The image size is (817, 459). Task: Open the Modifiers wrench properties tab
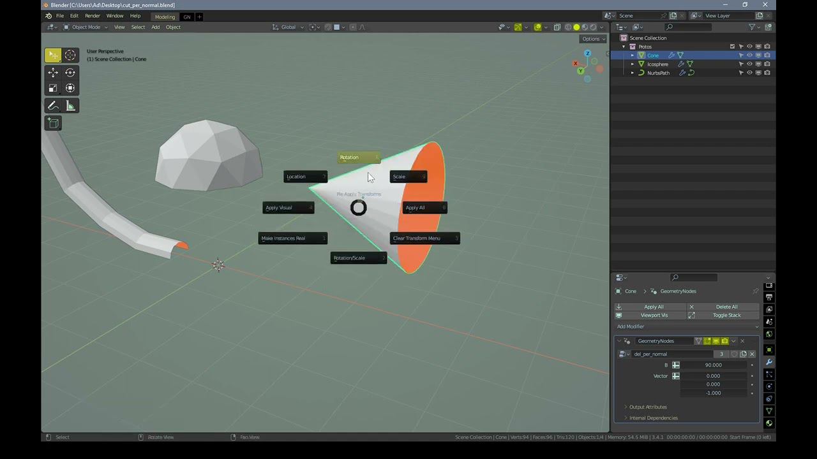[x=768, y=362]
